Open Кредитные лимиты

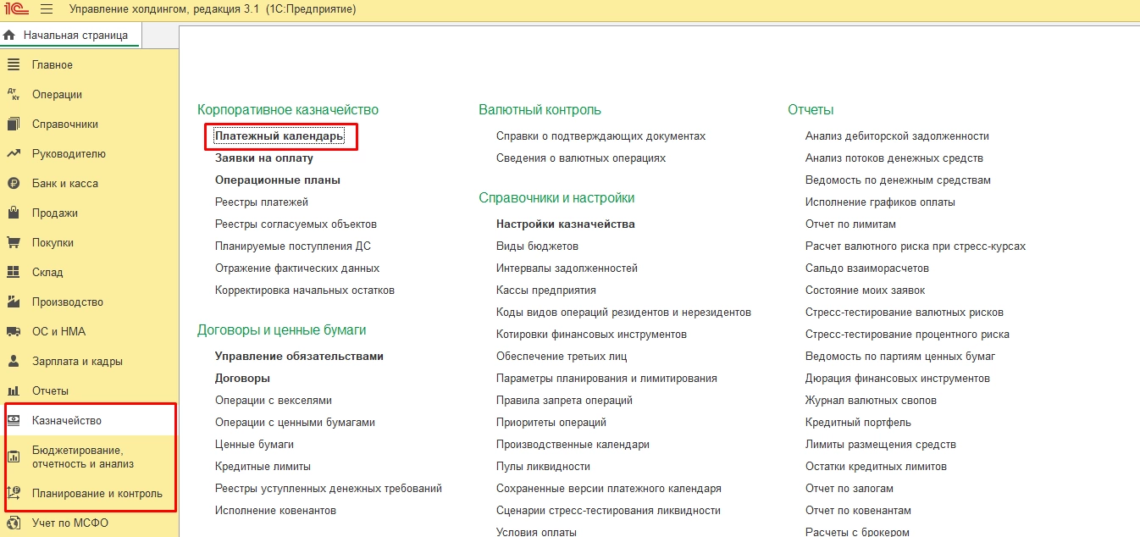click(x=263, y=467)
